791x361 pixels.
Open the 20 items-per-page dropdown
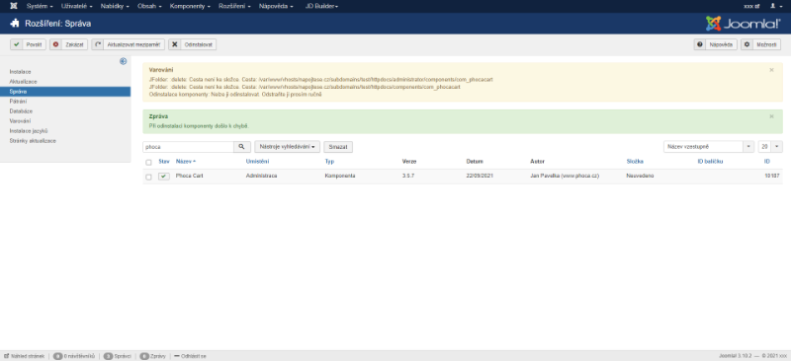tap(770, 147)
